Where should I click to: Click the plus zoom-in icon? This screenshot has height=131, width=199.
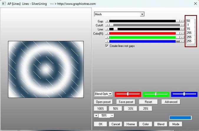96,115
